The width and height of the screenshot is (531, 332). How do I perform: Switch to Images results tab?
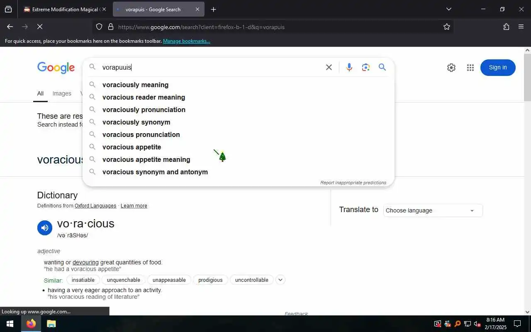(x=62, y=94)
